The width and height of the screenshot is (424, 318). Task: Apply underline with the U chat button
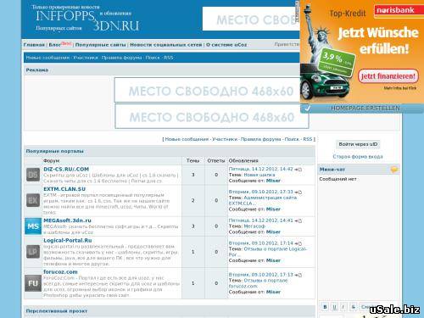pos(334,307)
